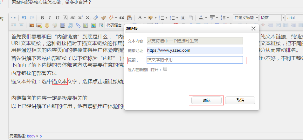Screen dimensions: 303x140
Task: Focus the 标题 input field
Action: coord(195,60)
